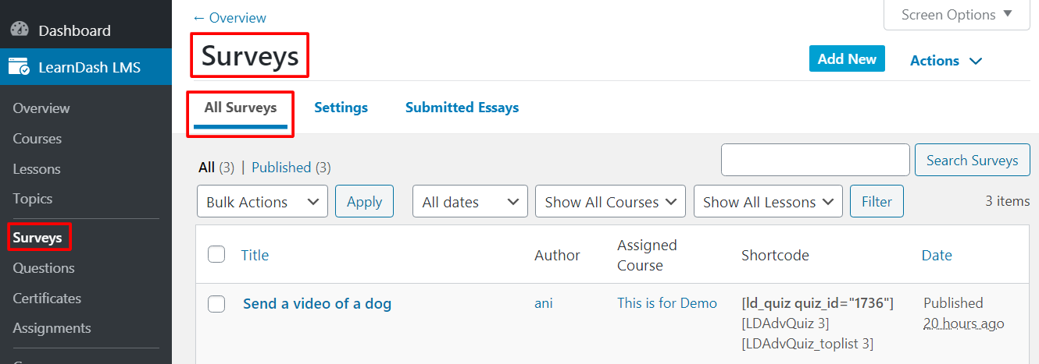
Task: Open the Bulk Actions dropdown
Action: [x=262, y=201]
